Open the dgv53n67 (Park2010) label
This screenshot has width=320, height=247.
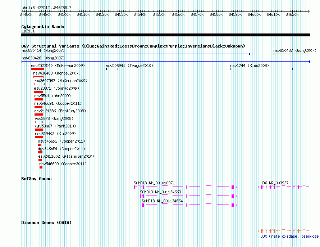pos(55,126)
